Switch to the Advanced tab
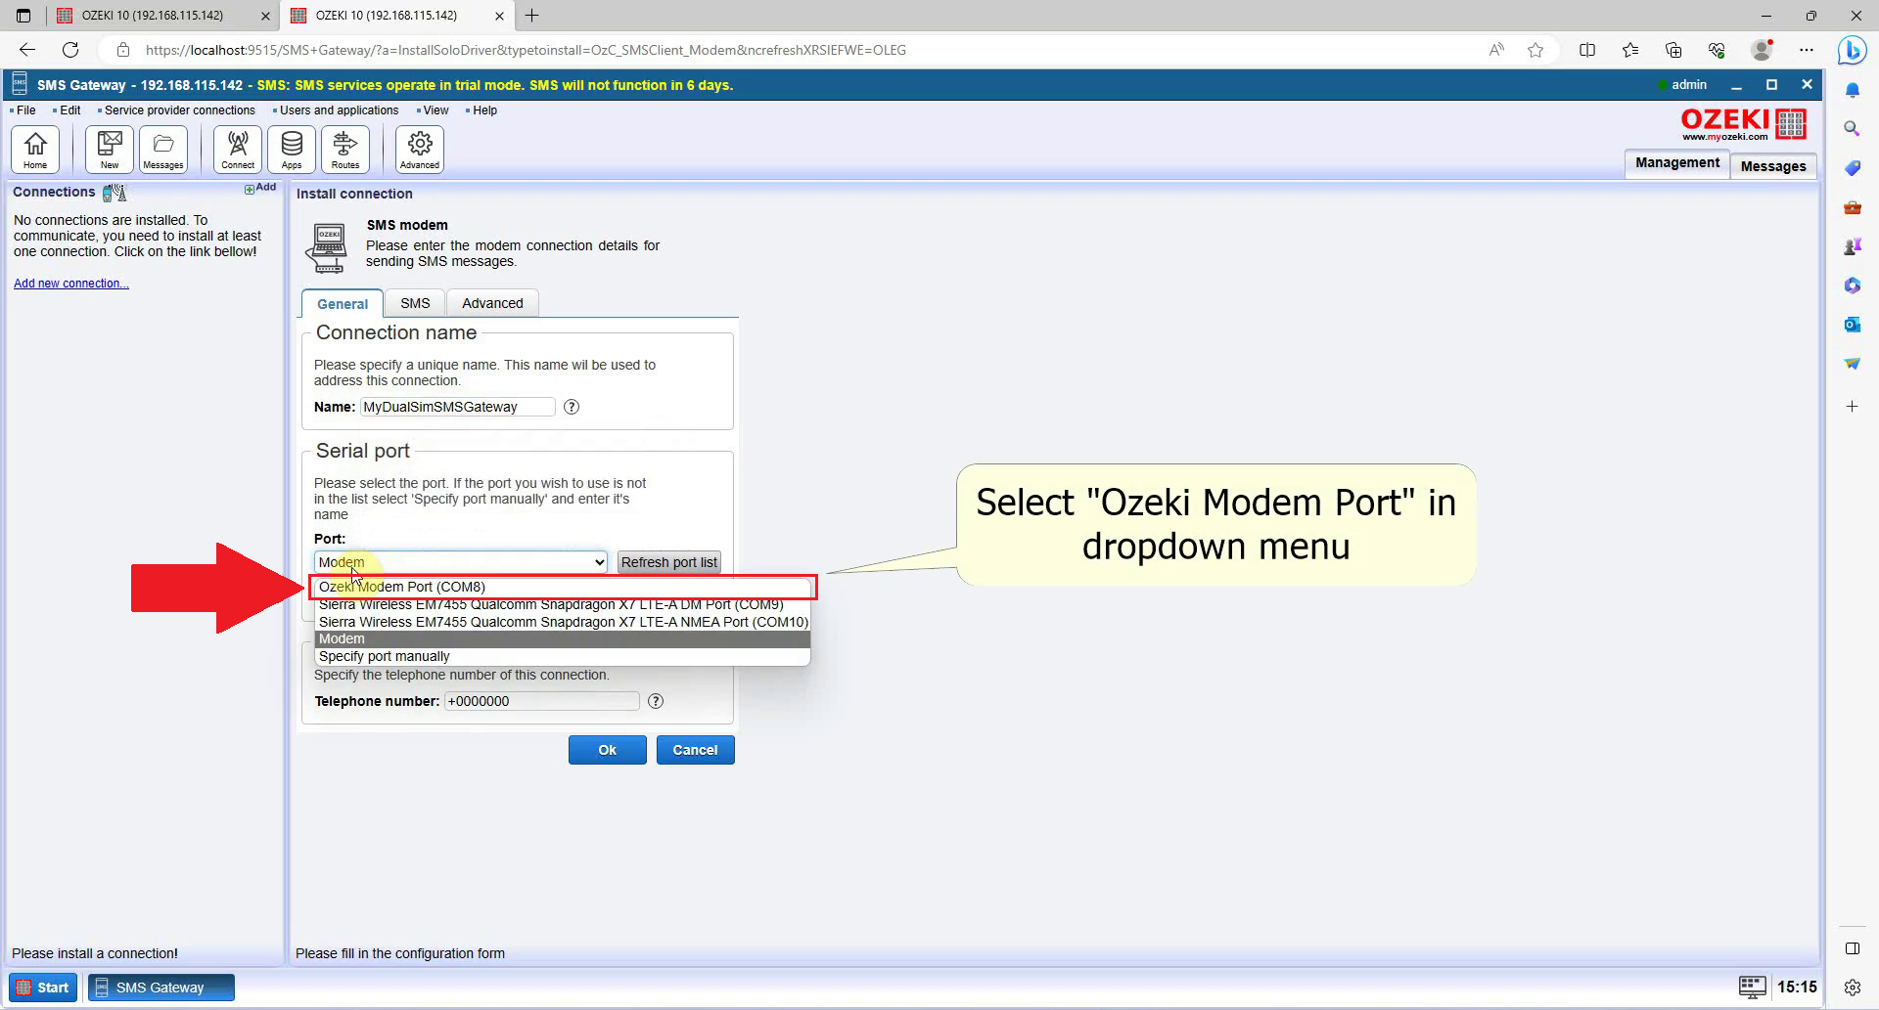 (492, 303)
